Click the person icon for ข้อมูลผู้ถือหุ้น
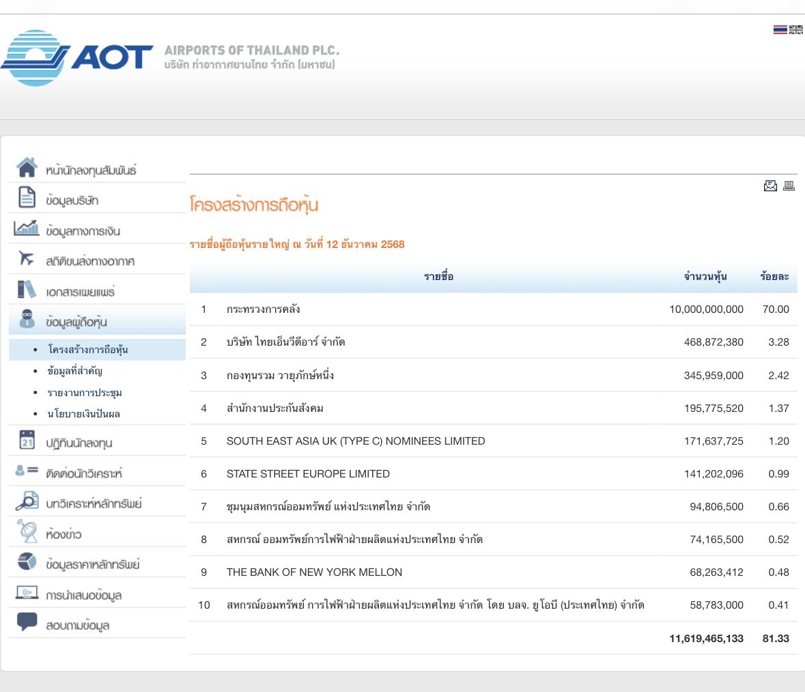805x692 pixels. pos(27,319)
